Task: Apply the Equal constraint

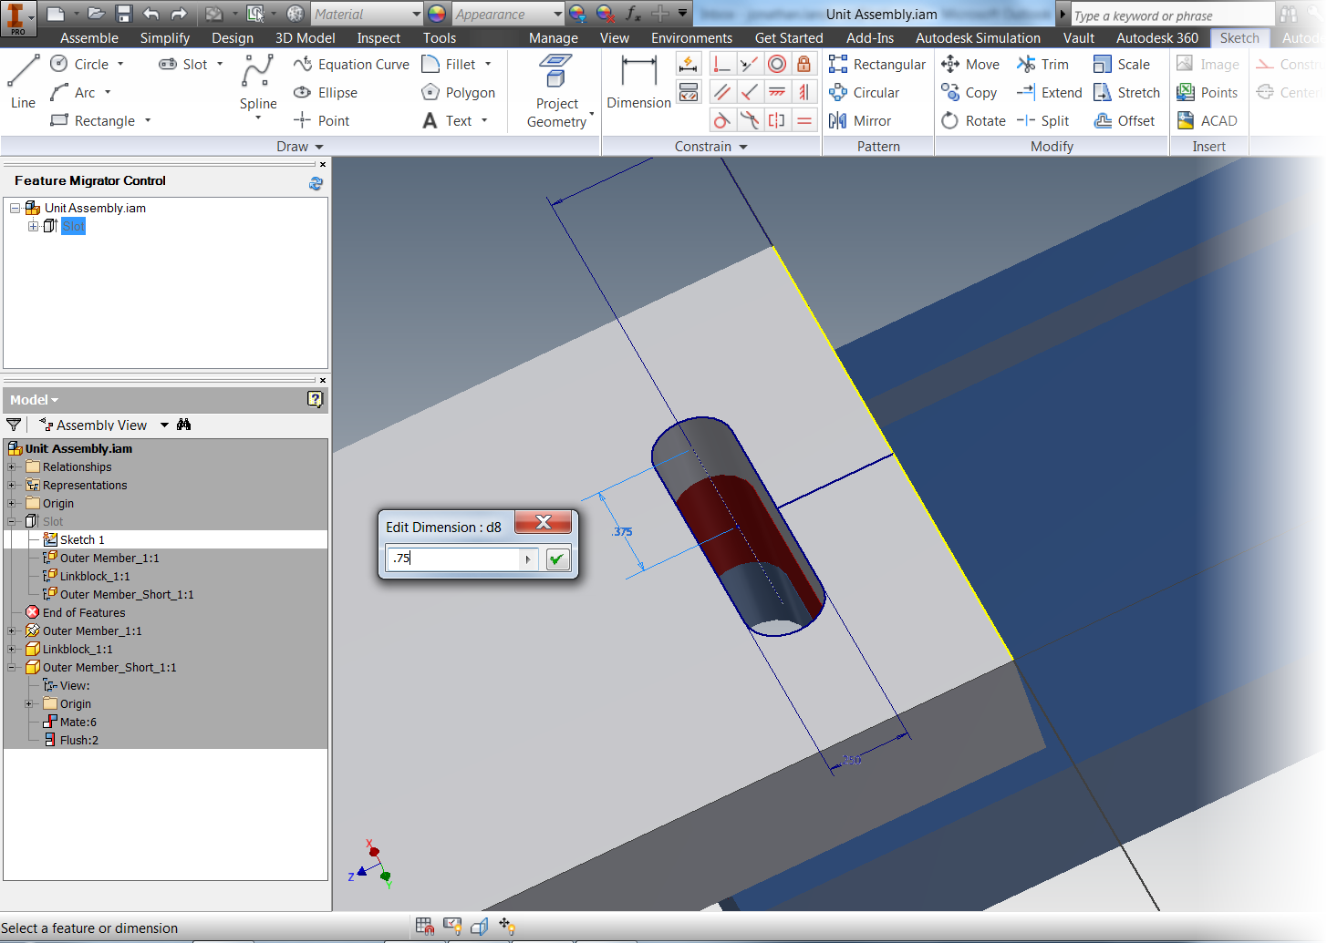Action: (803, 120)
